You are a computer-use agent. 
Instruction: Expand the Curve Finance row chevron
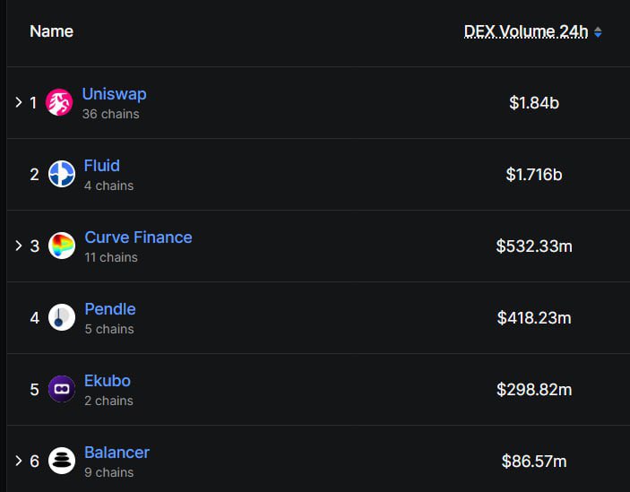click(19, 246)
